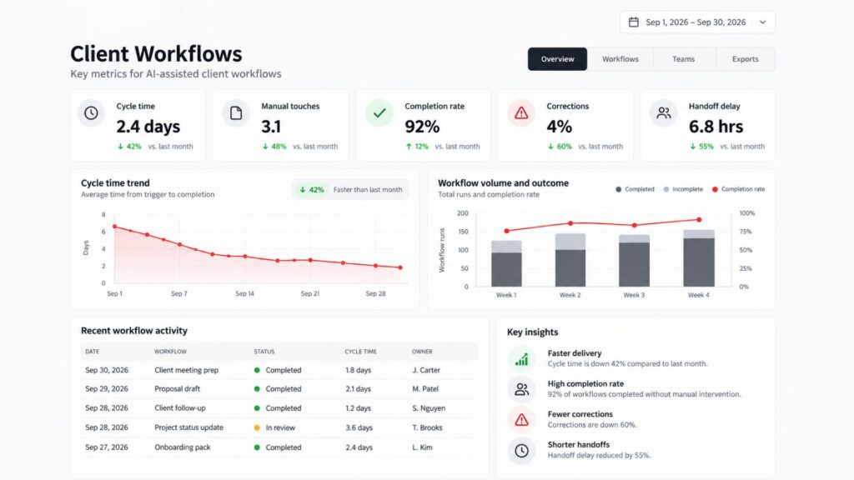The width and height of the screenshot is (854, 480).
Task: Click owner J. Carter
Action: (x=426, y=370)
